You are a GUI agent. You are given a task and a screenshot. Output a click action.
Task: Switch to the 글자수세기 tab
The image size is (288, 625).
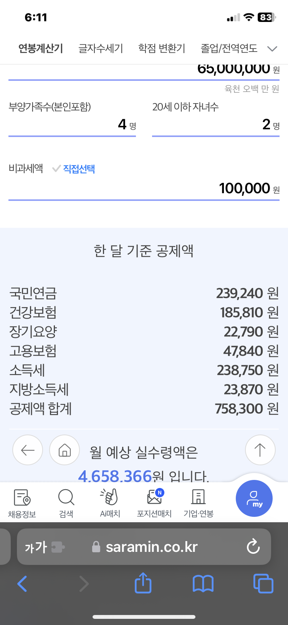coord(101,48)
